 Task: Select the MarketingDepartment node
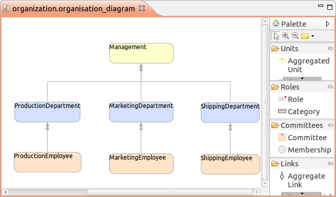[x=141, y=112]
